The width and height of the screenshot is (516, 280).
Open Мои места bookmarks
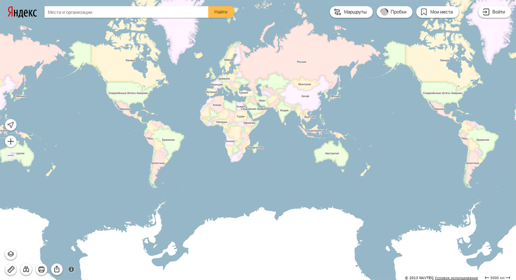pyautogui.click(x=437, y=12)
